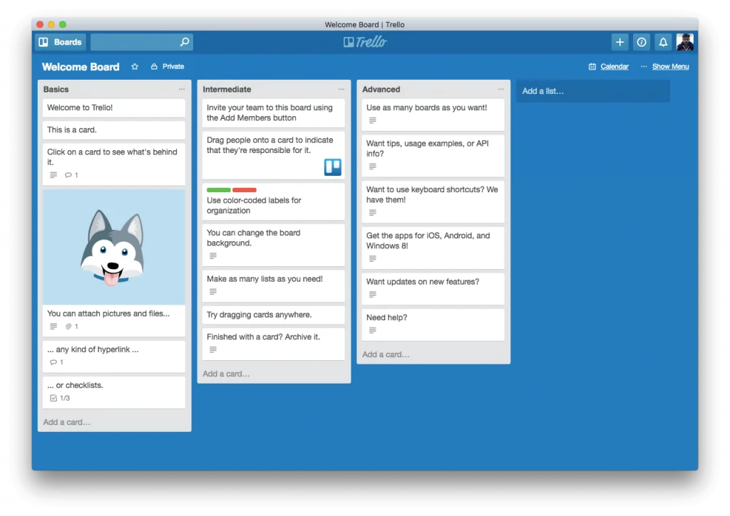
Task: Click attachment paperclip icon on pictures card
Action: pos(68,327)
